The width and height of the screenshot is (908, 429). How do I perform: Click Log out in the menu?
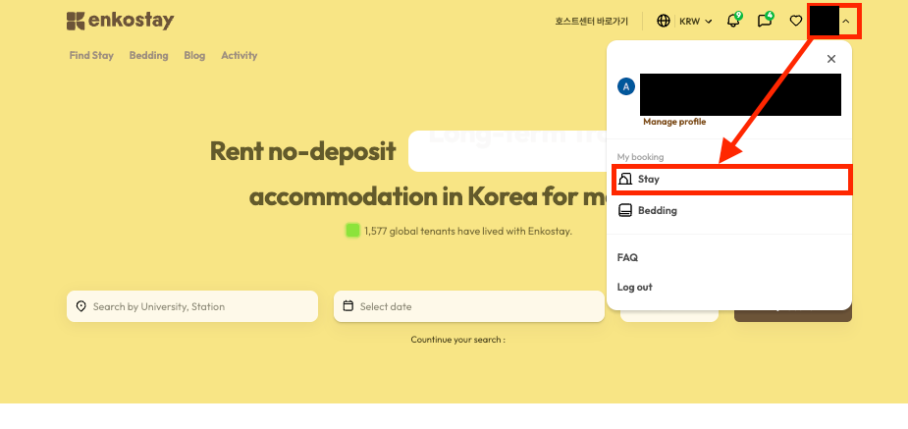click(x=634, y=287)
